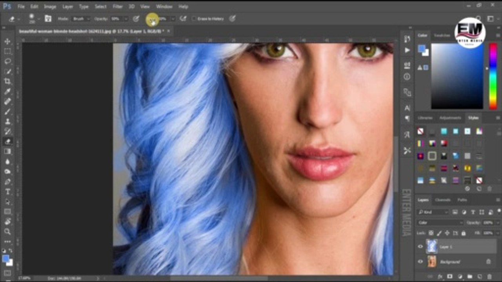This screenshot has width=502, height=282.
Task: Switch to the Channels tab
Action: click(x=443, y=200)
